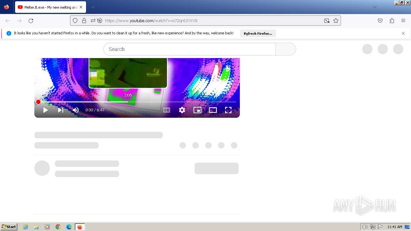Dismiss the Firefox notification bar
This screenshot has width=411, height=231.
click(403, 33)
